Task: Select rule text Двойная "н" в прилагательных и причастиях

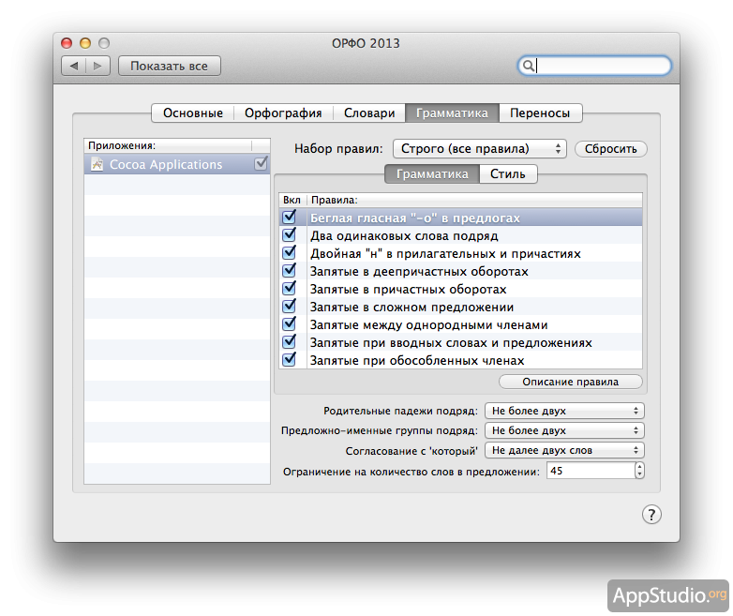Action: [445, 253]
